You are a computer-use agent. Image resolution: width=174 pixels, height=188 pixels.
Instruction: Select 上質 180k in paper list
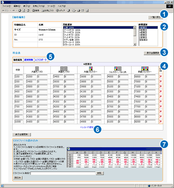click(98, 28)
